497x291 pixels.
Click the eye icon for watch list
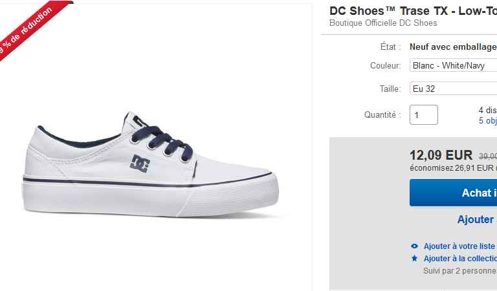coord(415,246)
